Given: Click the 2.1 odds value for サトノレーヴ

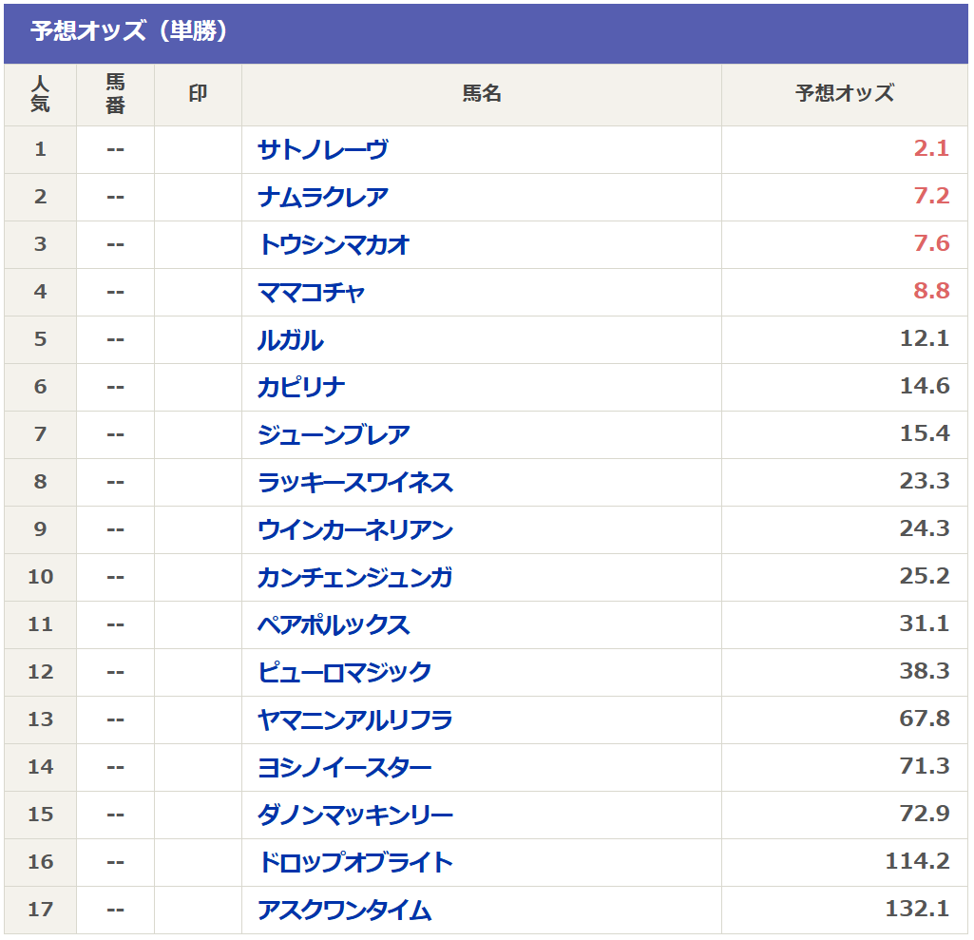Looking at the screenshot, I should coord(930,149).
